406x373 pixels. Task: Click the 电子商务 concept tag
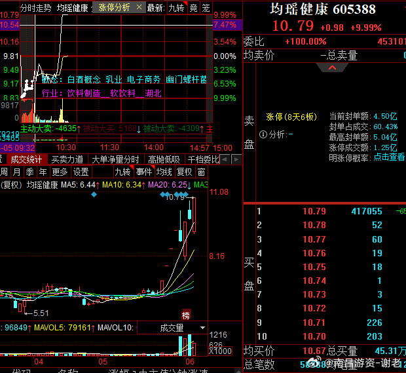(144, 79)
